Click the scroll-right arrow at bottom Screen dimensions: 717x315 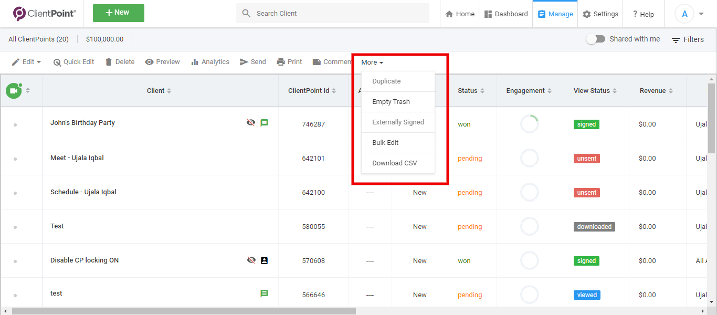click(x=703, y=311)
